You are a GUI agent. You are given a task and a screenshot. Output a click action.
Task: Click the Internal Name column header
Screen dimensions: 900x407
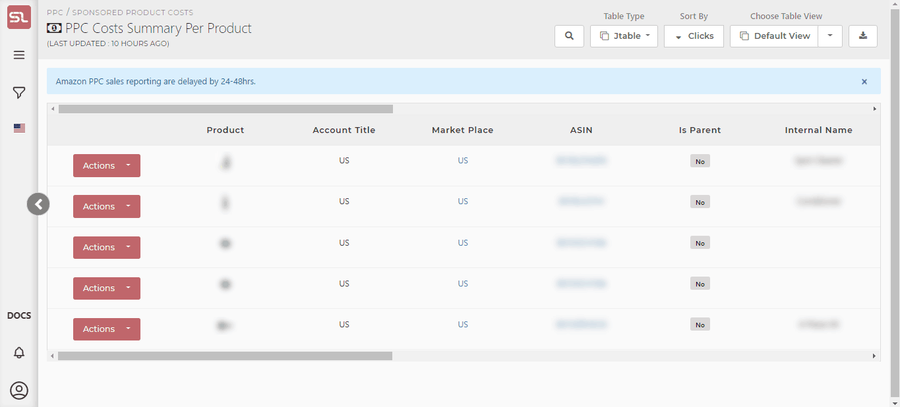coord(819,130)
